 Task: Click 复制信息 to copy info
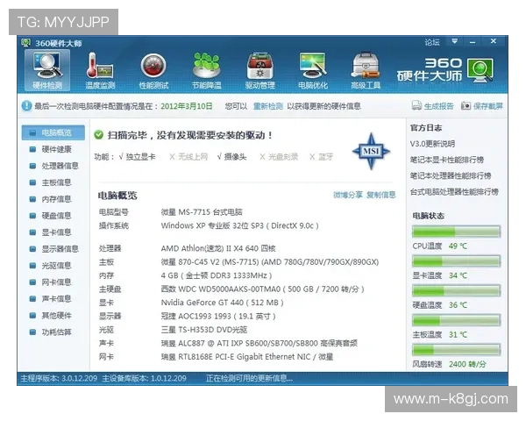point(380,195)
